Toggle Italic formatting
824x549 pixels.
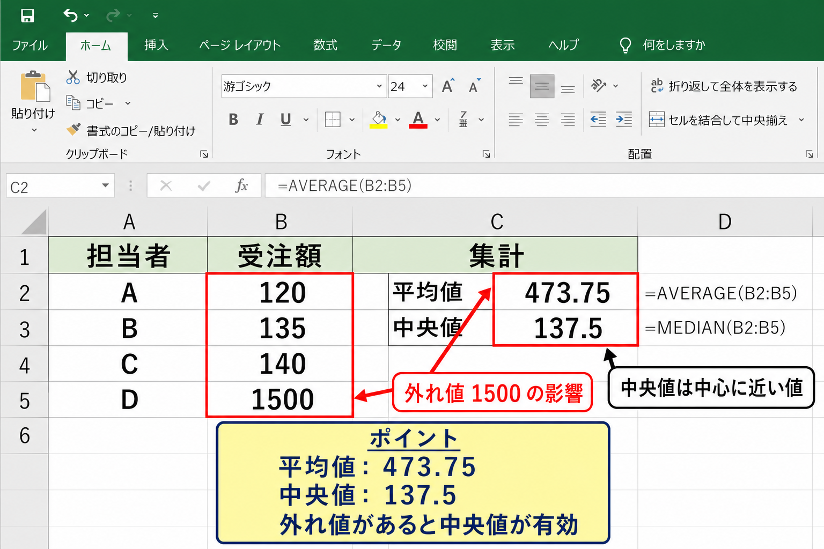click(260, 120)
